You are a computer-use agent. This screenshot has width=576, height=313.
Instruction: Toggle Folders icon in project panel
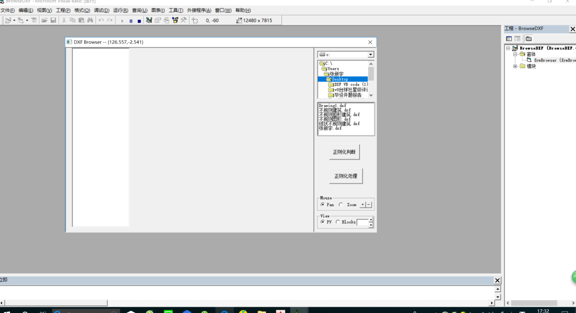[529, 39]
